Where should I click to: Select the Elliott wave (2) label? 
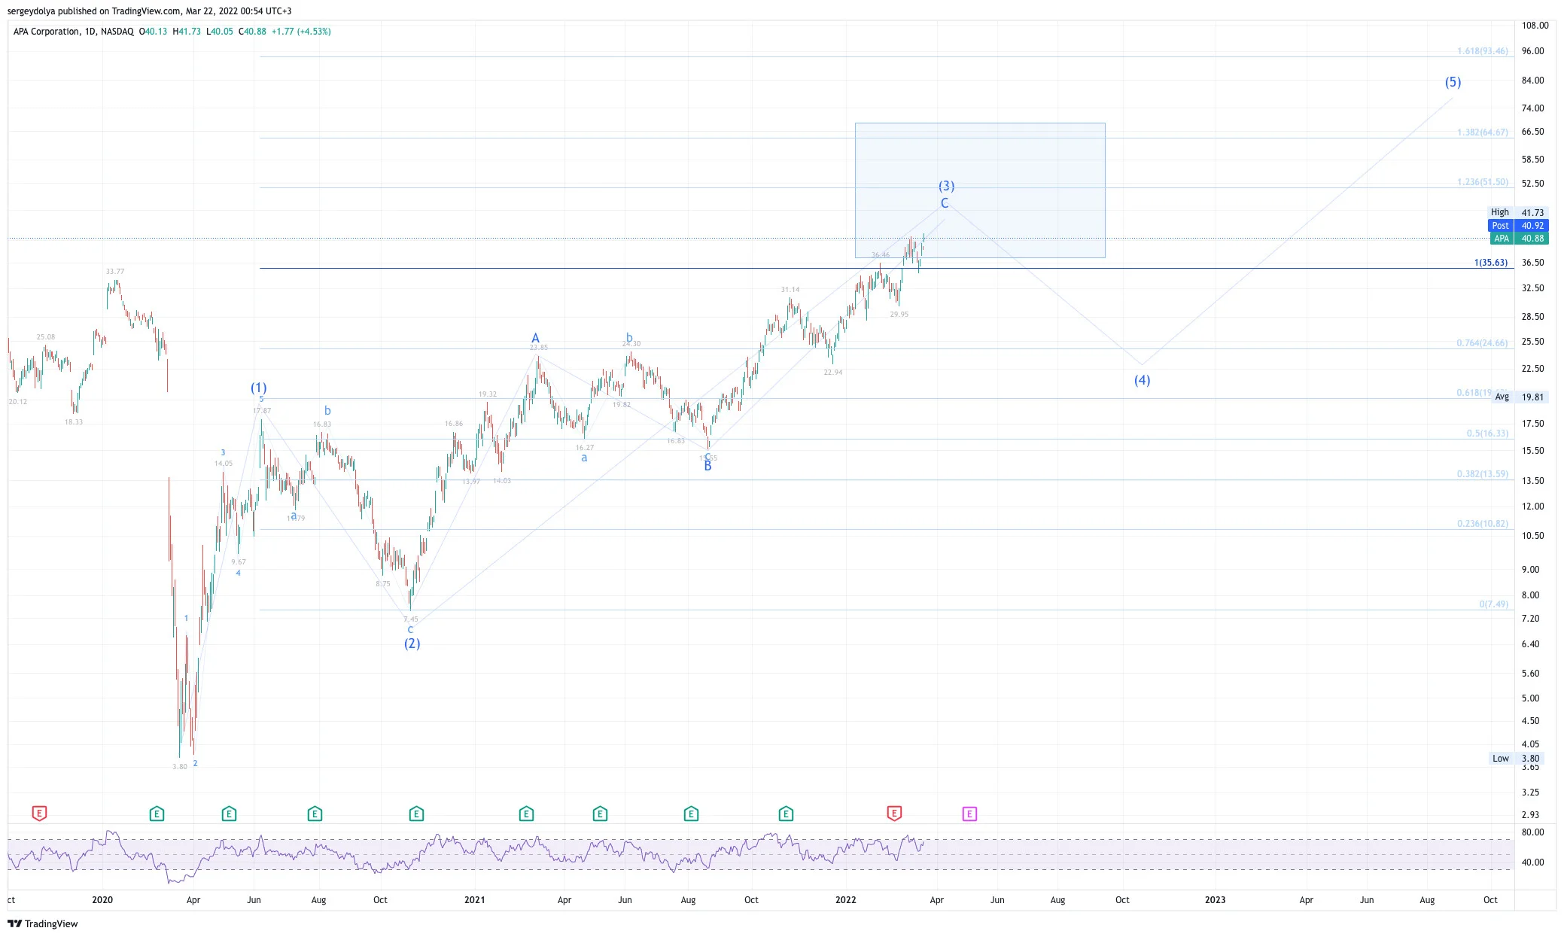pos(412,643)
